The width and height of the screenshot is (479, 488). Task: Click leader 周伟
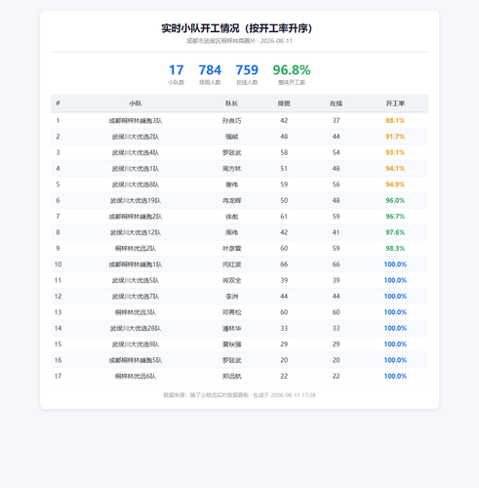pos(231,232)
